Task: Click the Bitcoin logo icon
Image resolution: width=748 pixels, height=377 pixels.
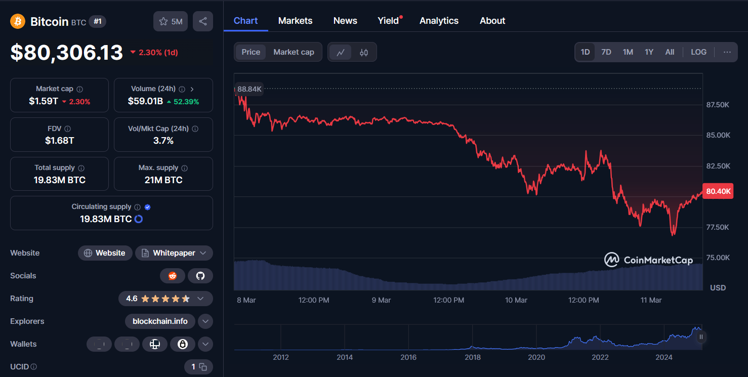Action: (x=18, y=21)
